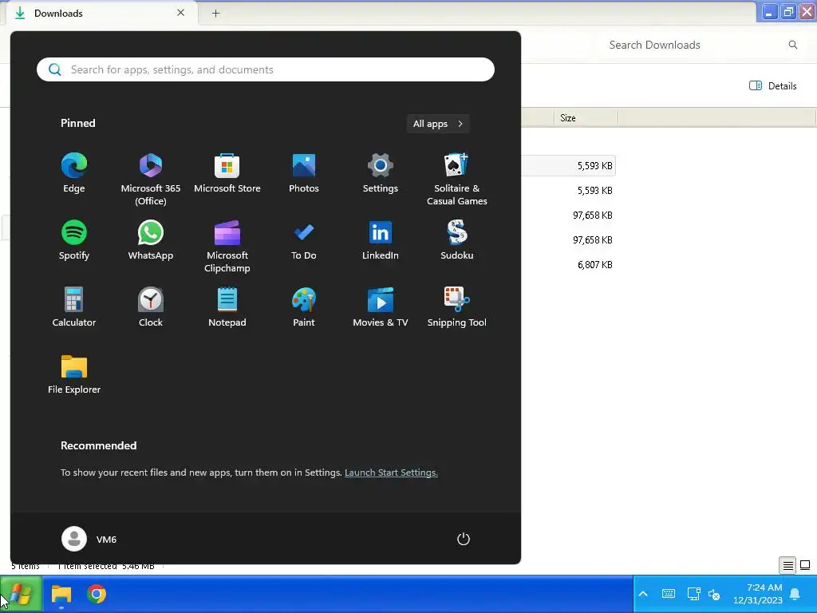The image size is (817, 613).
Task: Open the Paint app
Action: pos(304,307)
